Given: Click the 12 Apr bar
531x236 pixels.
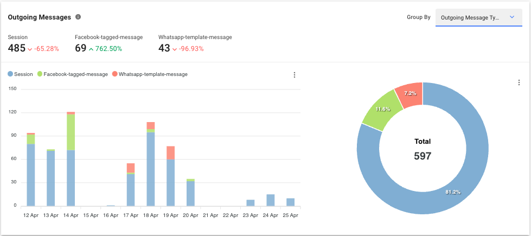Looking at the screenshot, I should pos(31,174).
